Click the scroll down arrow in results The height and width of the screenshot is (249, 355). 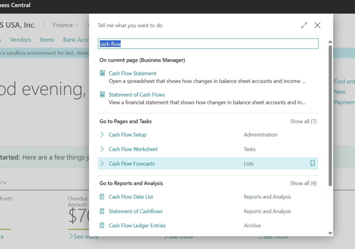(330, 233)
